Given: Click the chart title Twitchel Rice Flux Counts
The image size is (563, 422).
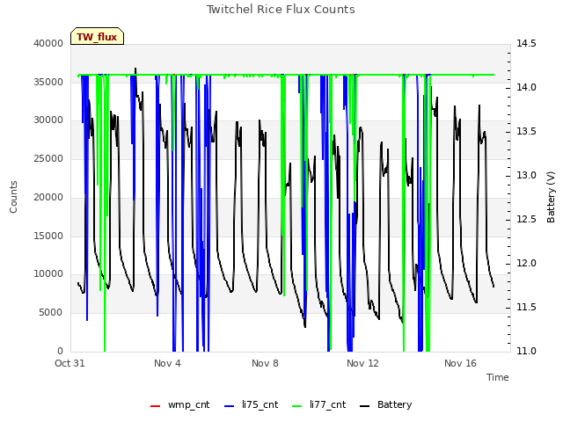Looking at the screenshot, I should [x=281, y=10].
